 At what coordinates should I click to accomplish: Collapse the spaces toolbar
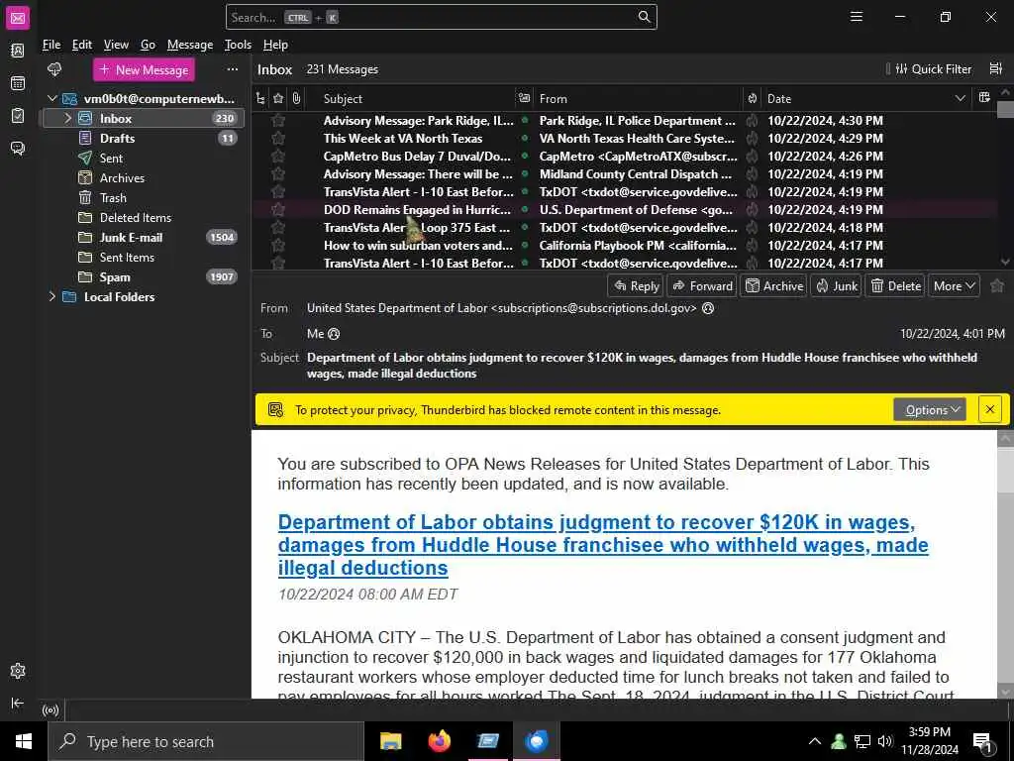click(18, 703)
